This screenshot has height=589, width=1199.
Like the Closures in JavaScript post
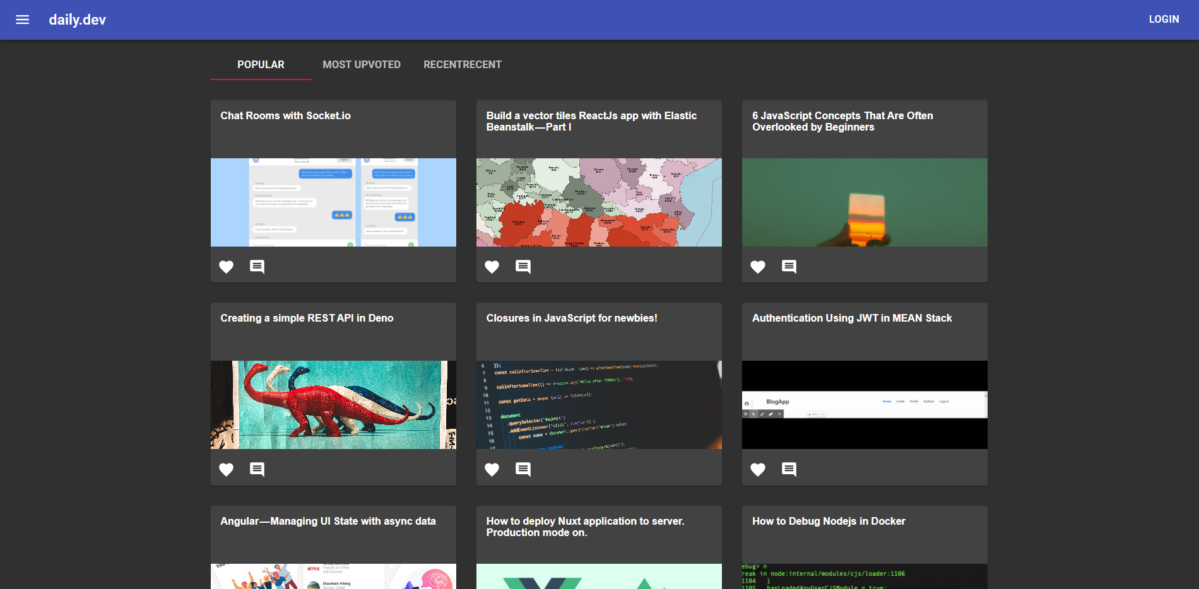pos(492,469)
